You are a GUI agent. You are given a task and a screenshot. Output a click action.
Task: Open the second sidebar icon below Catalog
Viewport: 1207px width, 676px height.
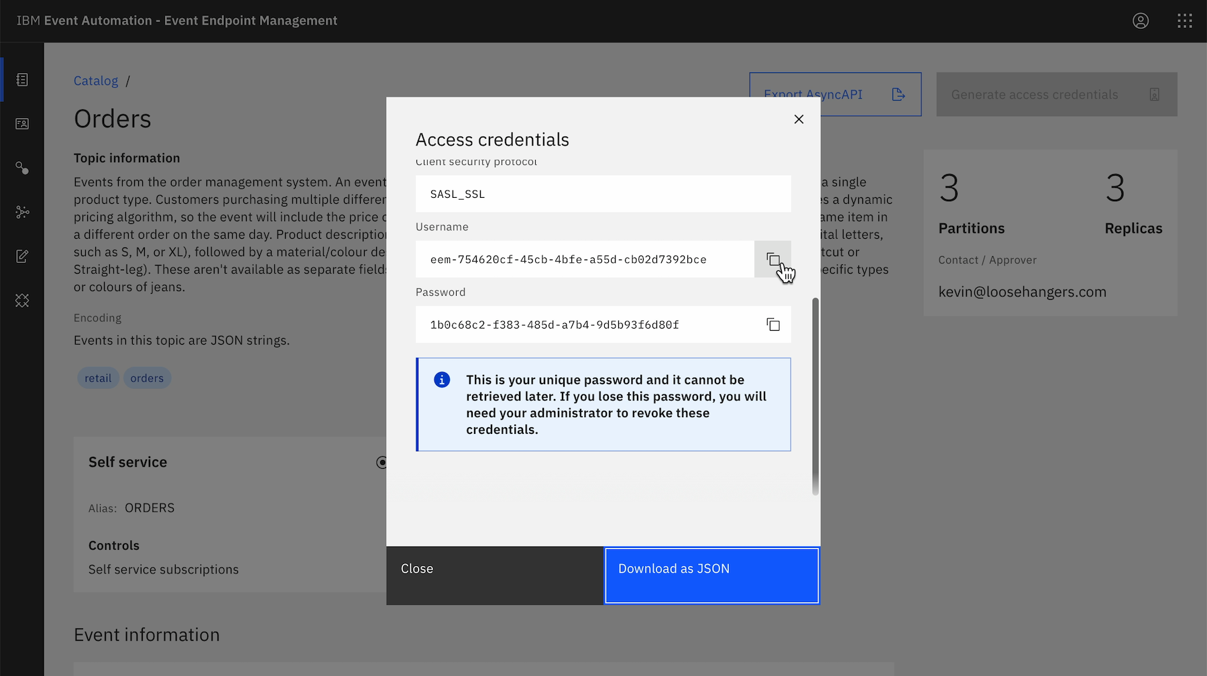(x=22, y=124)
